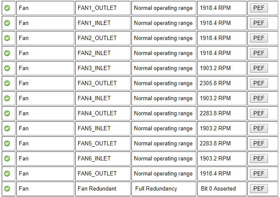
Task: Click the green check icon beside FAN2_INLET
Action: click(x=7, y=53)
